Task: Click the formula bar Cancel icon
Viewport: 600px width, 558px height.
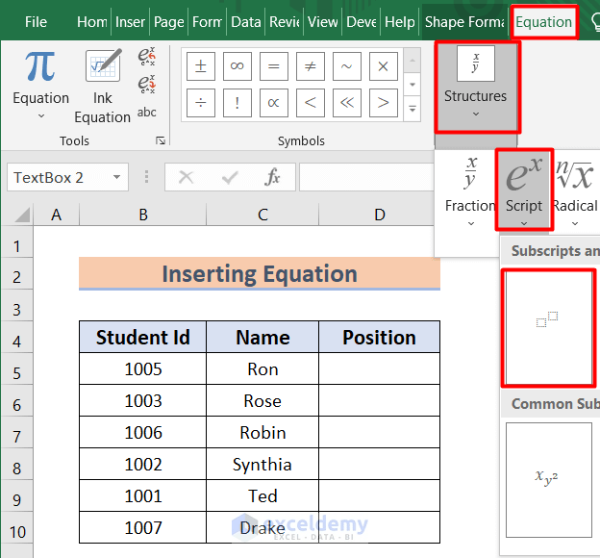Action: click(x=187, y=177)
